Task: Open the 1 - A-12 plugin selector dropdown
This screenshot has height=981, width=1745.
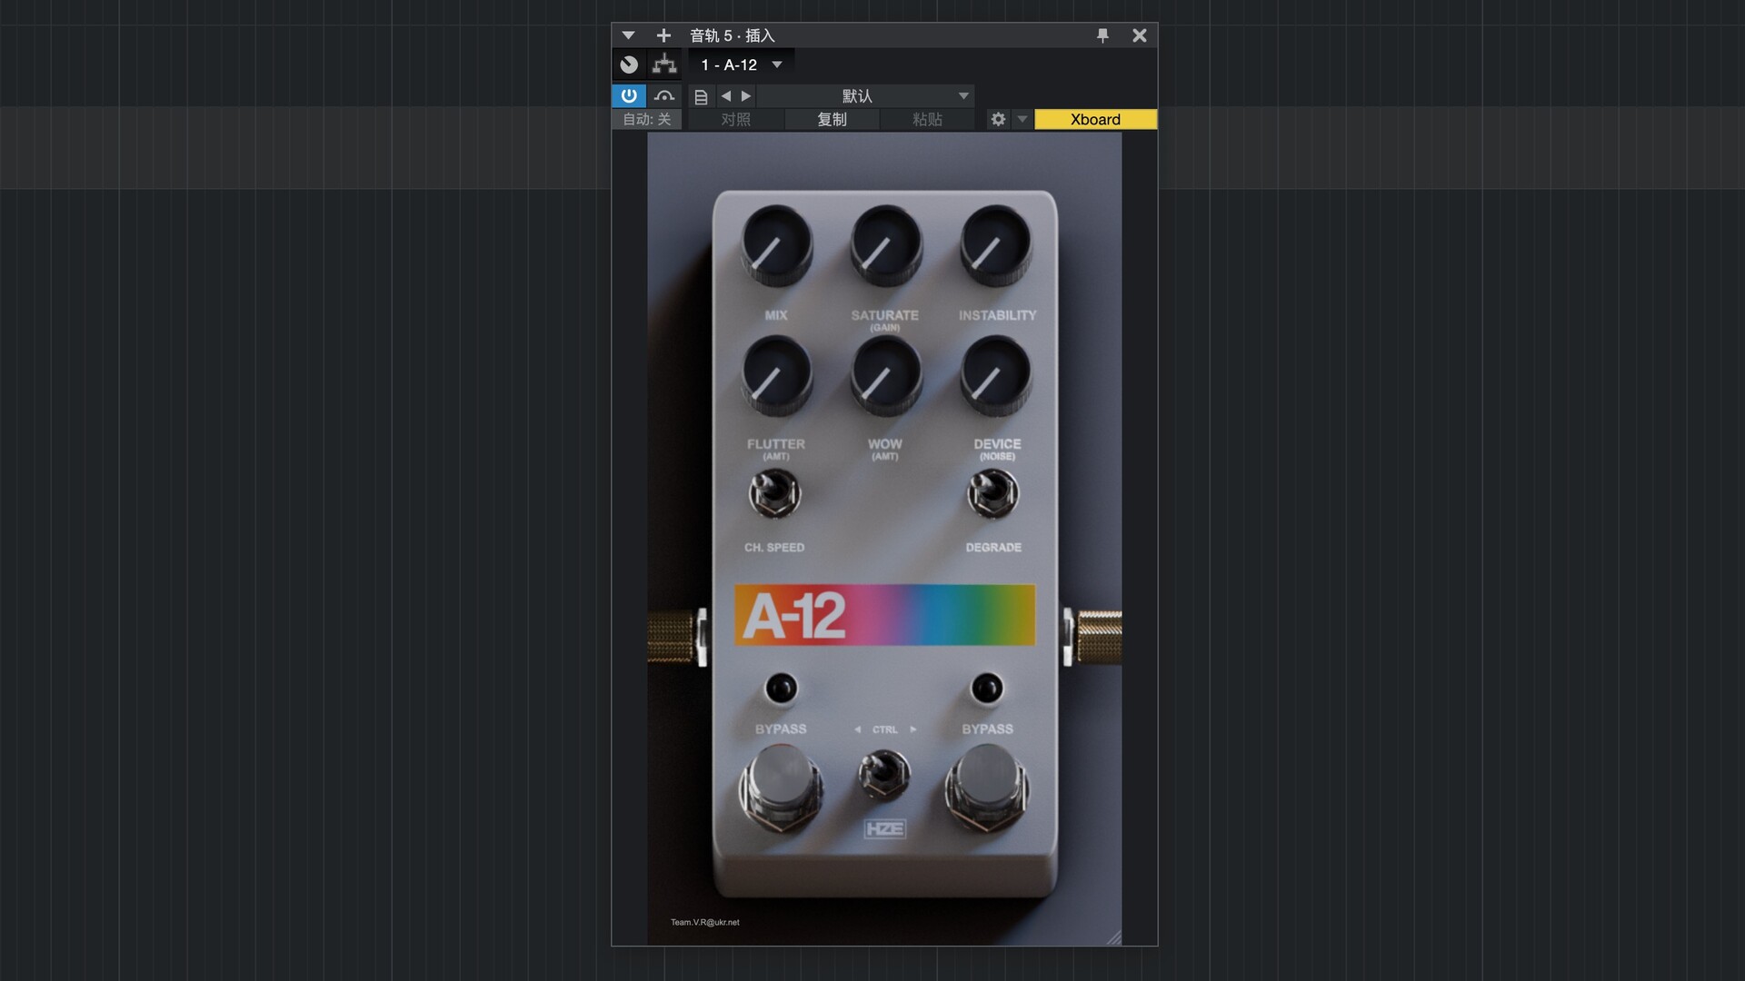Action: (741, 64)
